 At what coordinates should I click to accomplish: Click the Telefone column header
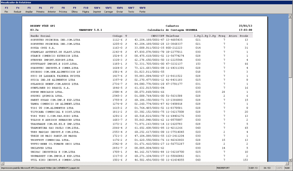point(173,36)
